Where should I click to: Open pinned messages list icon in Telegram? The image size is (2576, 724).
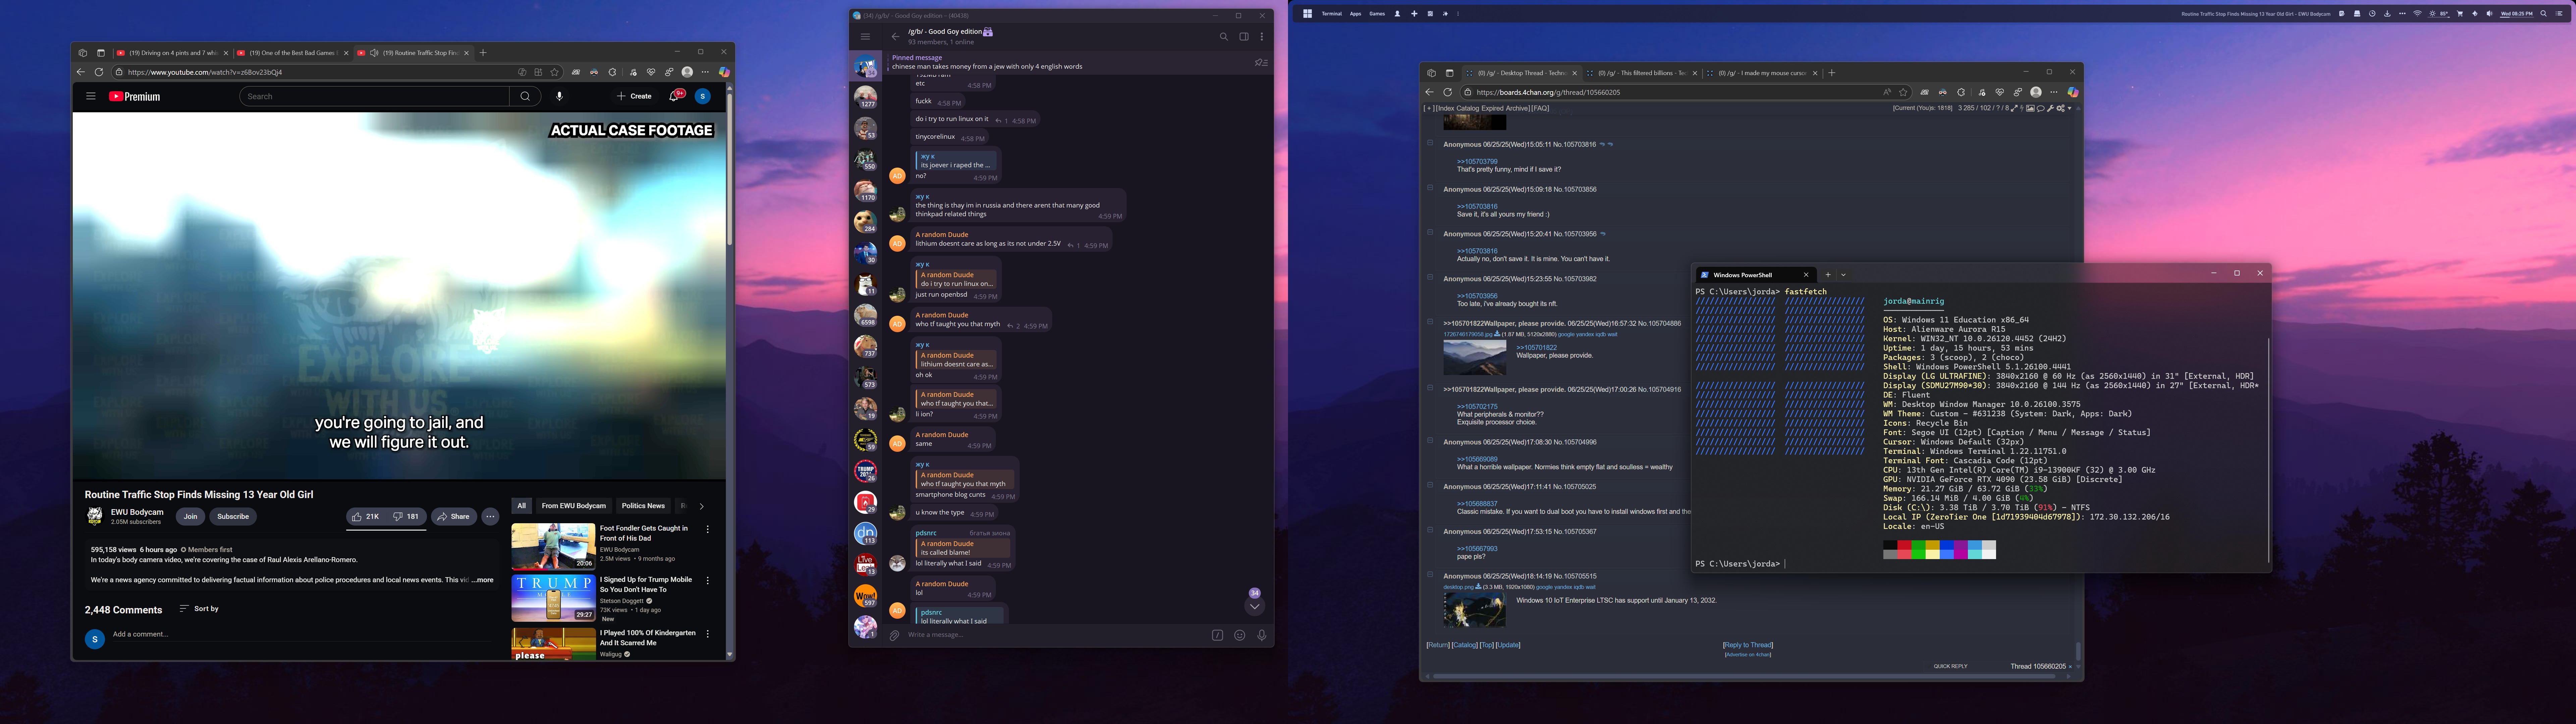point(1261,63)
